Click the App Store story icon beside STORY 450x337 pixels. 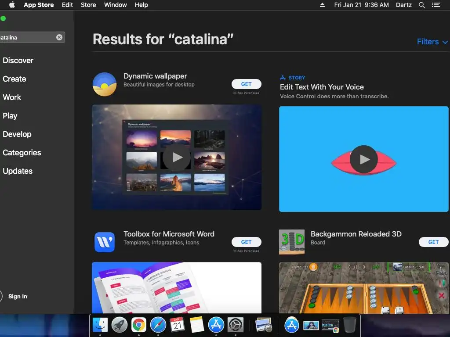pos(283,78)
